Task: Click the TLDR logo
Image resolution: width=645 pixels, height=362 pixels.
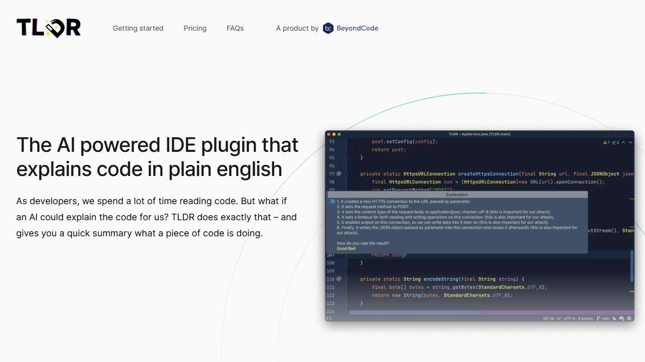Action: (48, 28)
